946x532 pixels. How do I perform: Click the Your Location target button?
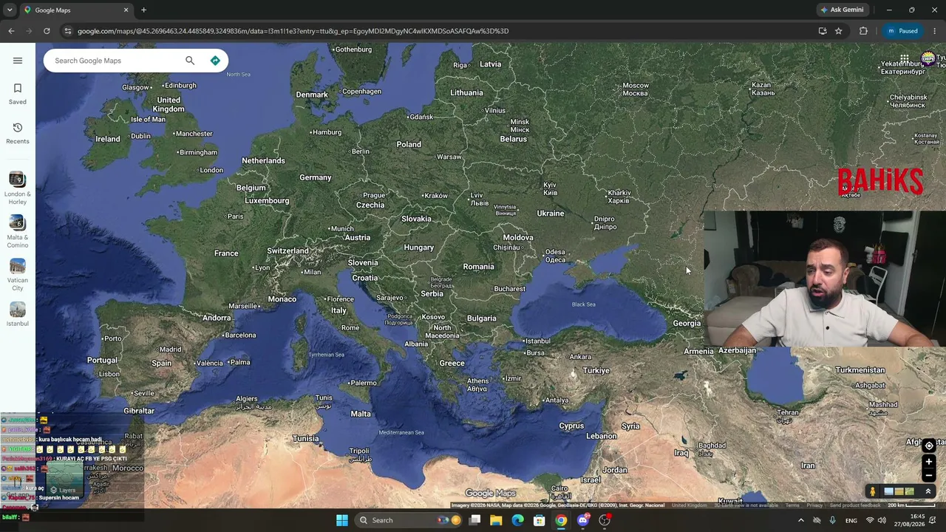[929, 446]
